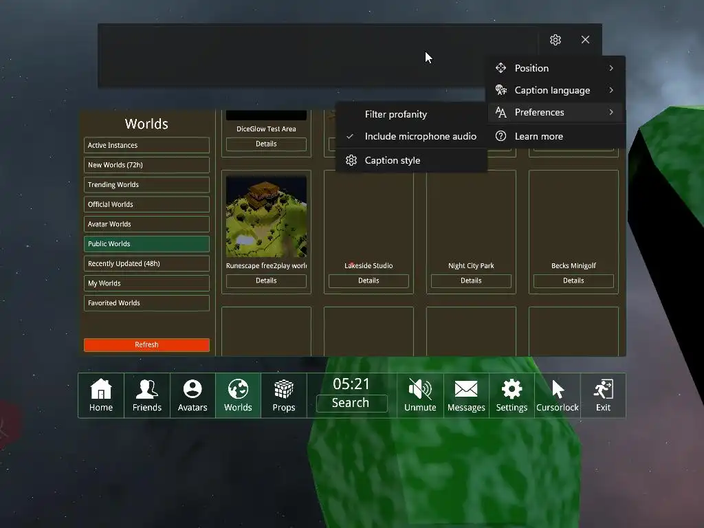Toggle Include microphone audio option
The width and height of the screenshot is (704, 528).
(x=411, y=137)
